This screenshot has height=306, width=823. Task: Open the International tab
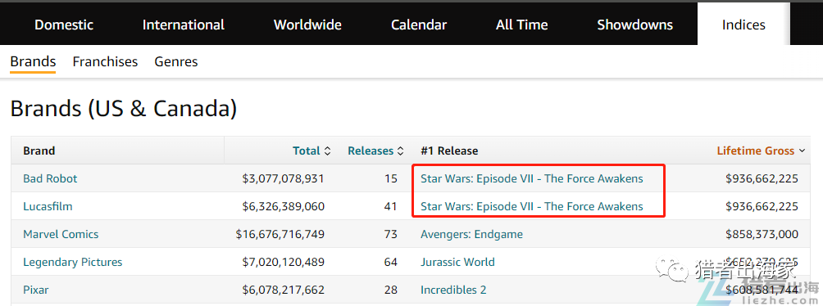(183, 25)
